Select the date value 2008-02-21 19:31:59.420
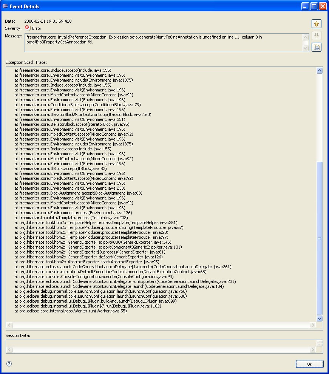 (48, 21)
